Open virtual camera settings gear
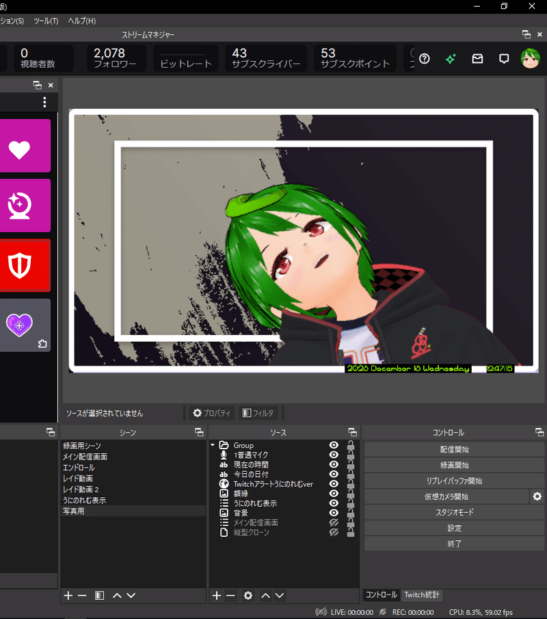Viewport: 547px width, 619px height. 537,496
